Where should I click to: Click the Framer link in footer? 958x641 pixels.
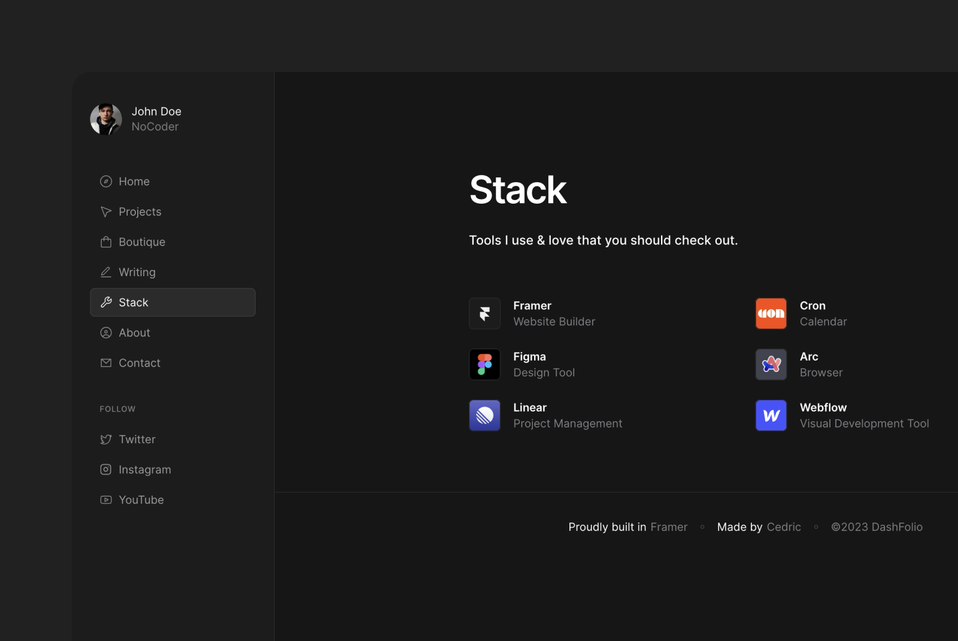(669, 527)
